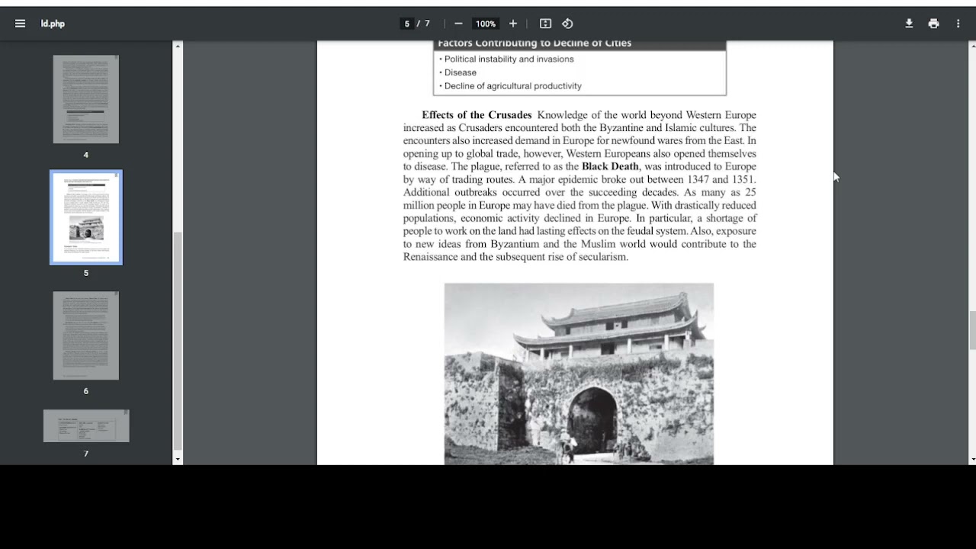976x549 pixels.
Task: Open page 6 thumbnail
Action: (86, 335)
